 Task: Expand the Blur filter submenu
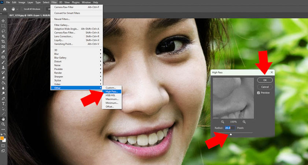click(x=76, y=54)
